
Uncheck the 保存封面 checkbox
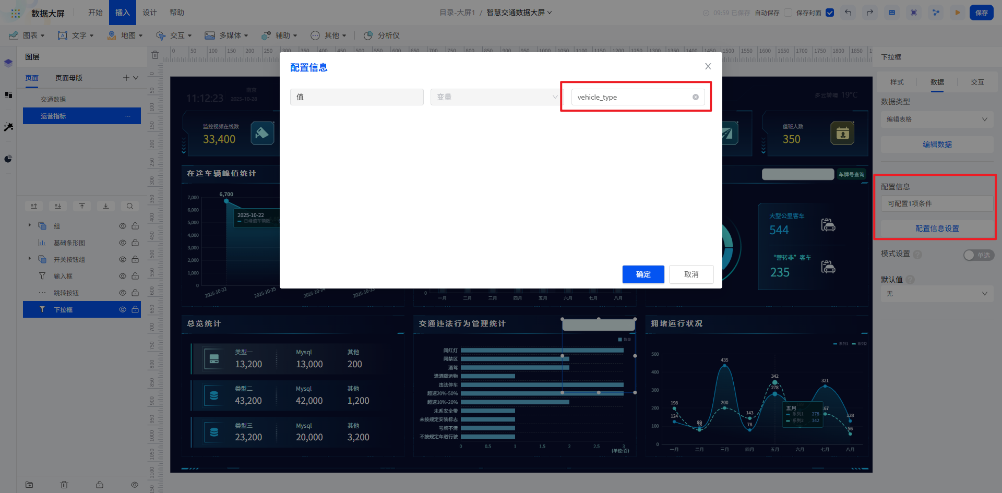(x=830, y=13)
